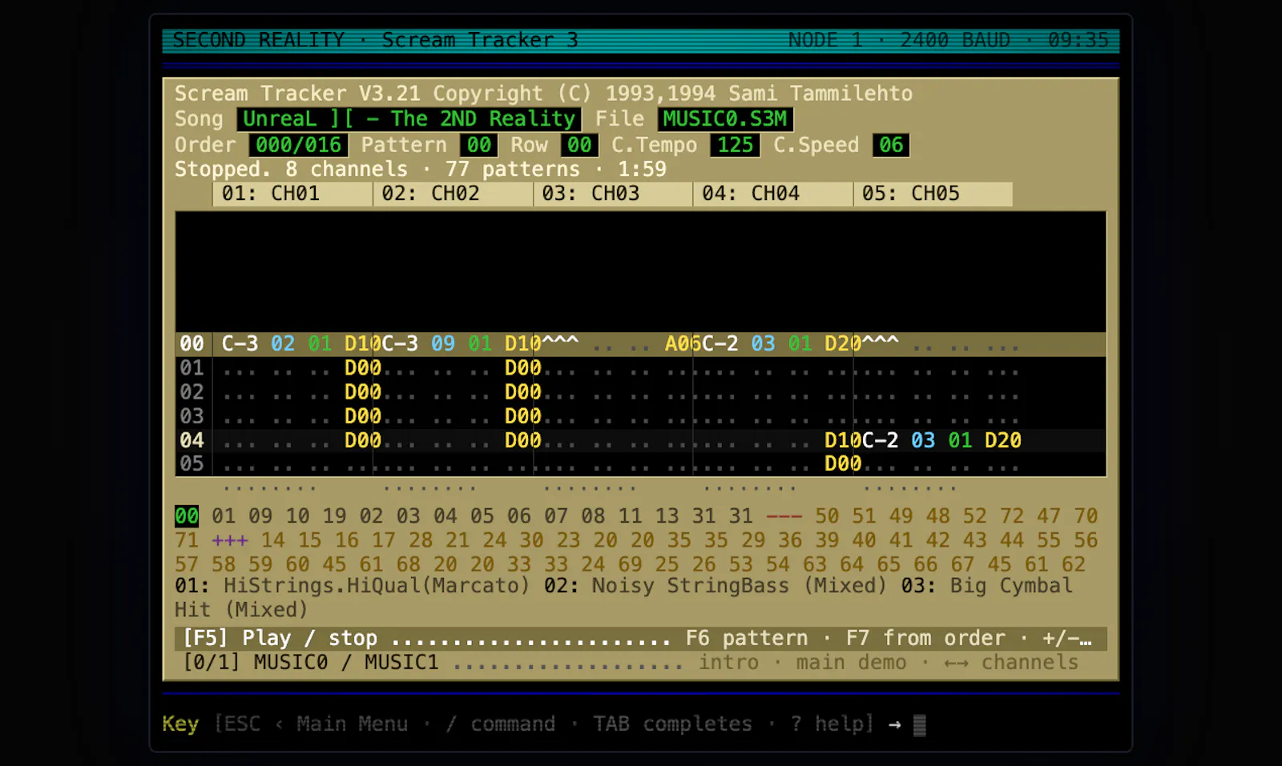Click CH01's C-3 note in row 00
This screenshot has height=766, width=1282.
(240, 344)
